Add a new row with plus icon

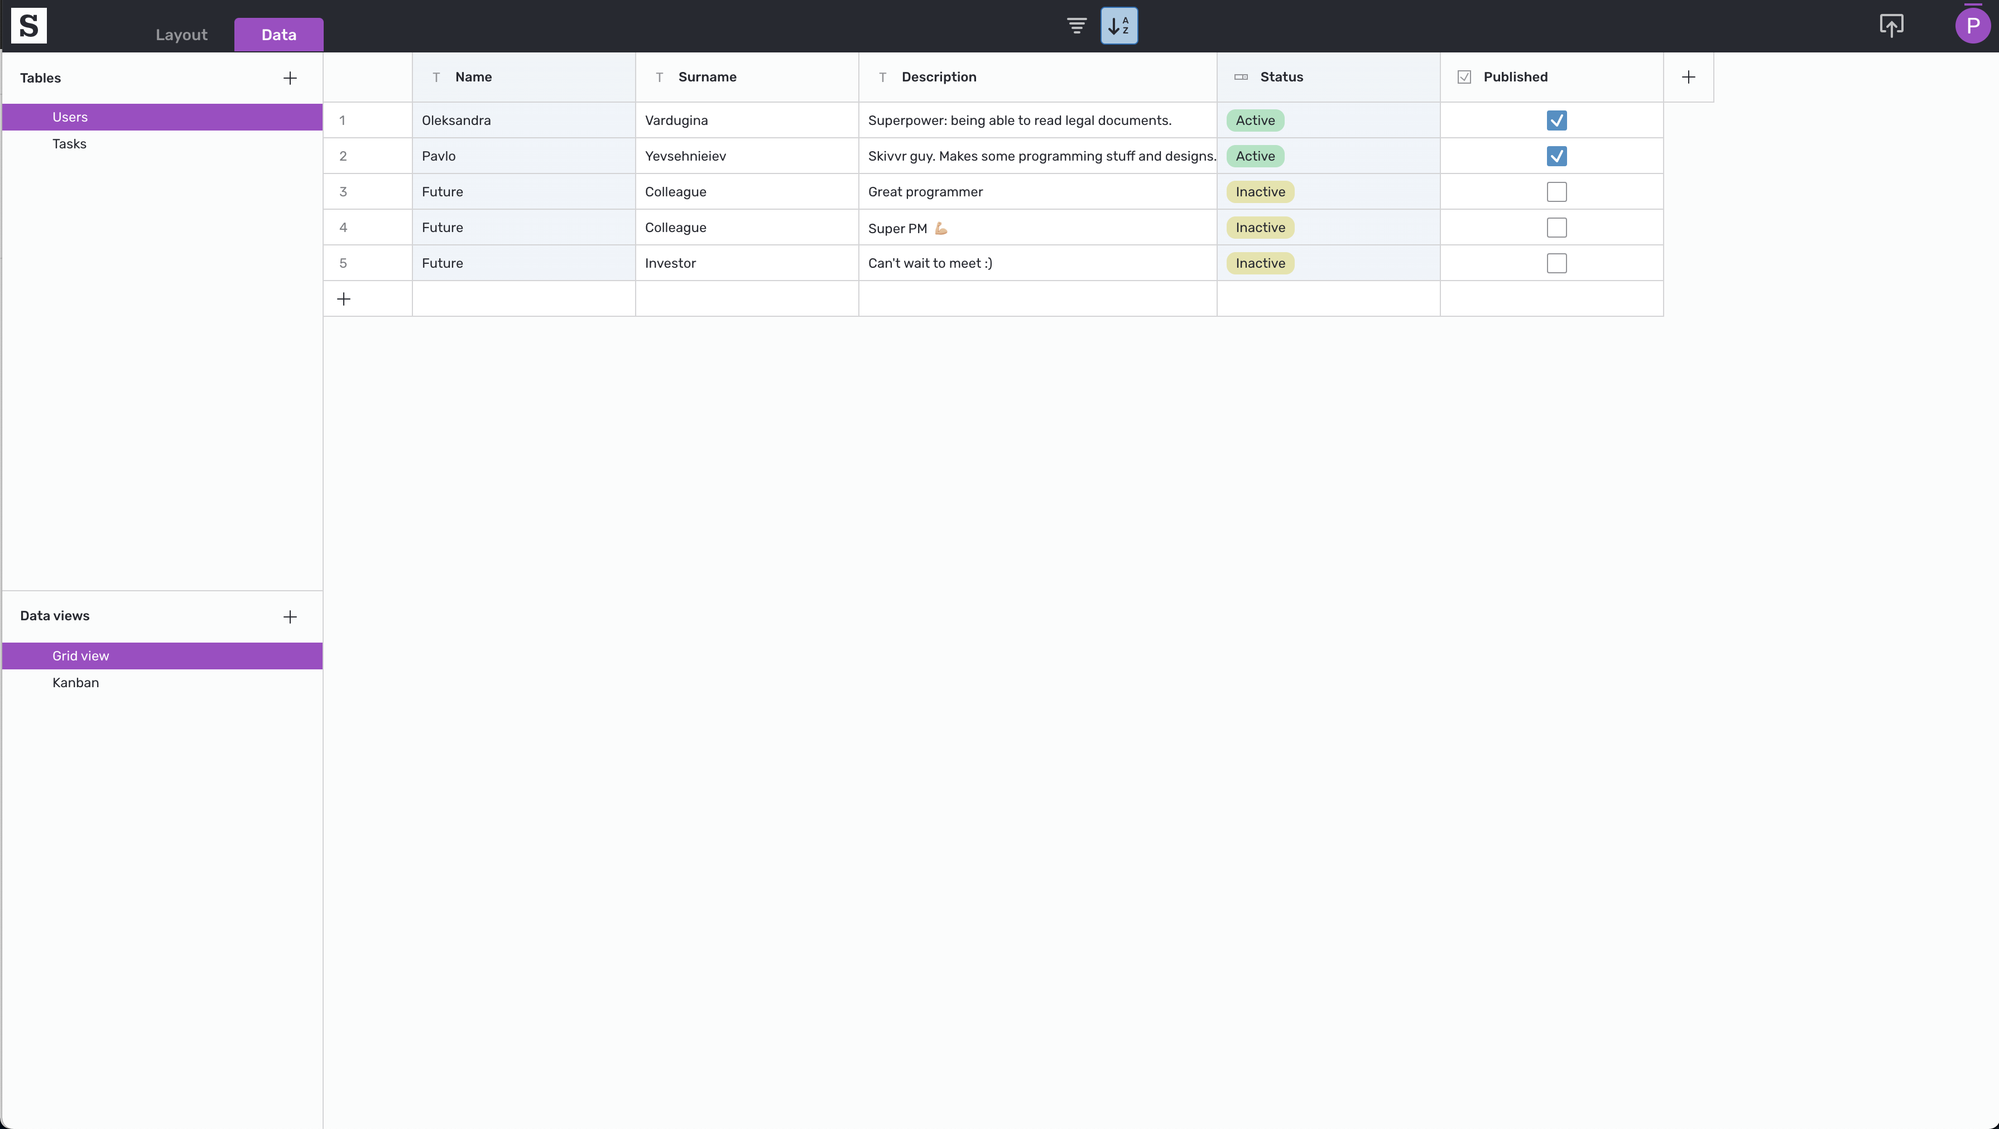click(x=344, y=298)
